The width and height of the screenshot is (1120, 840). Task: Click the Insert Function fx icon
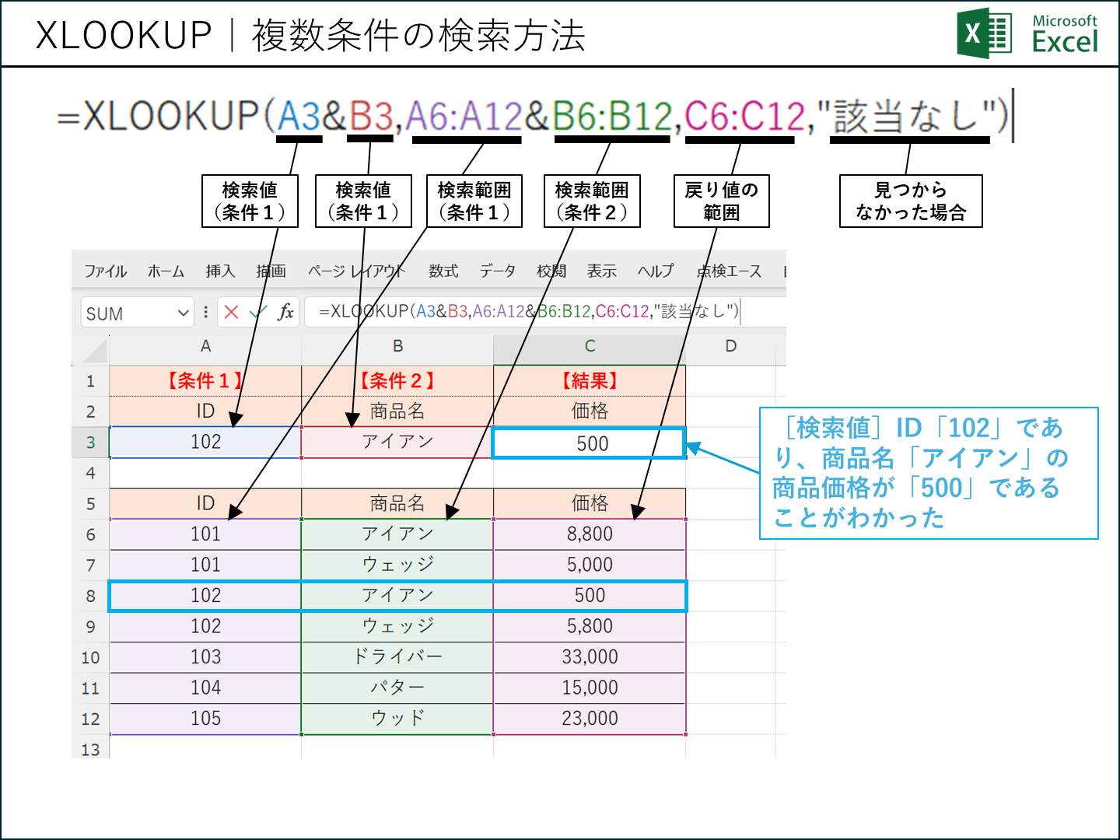[285, 312]
